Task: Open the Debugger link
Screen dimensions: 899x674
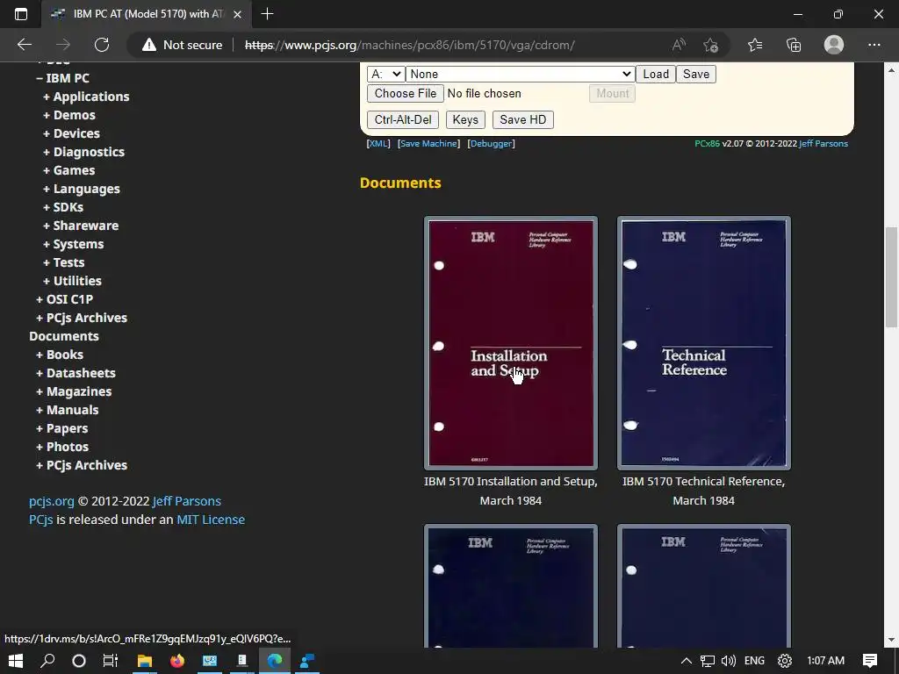Action: pos(492,143)
